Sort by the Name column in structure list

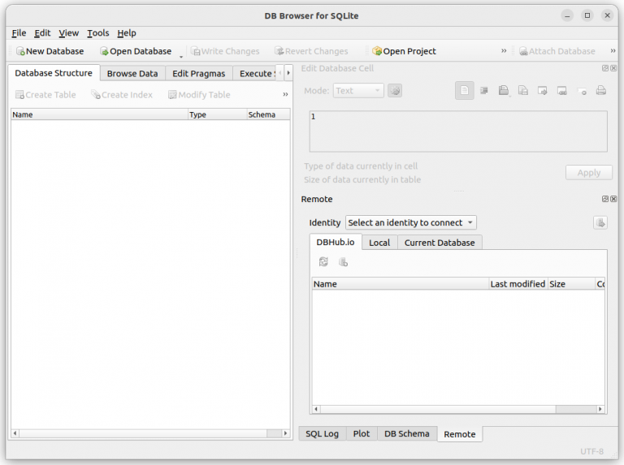[x=99, y=114]
